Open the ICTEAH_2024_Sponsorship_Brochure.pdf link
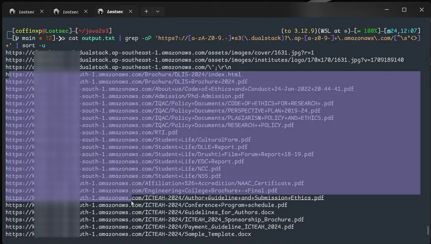 (155, 220)
